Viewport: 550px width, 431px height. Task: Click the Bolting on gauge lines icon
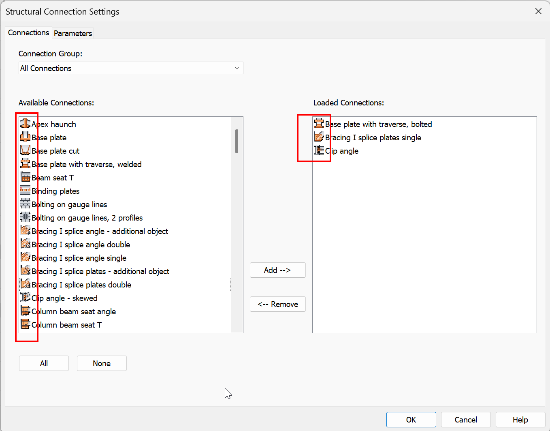tap(26, 204)
